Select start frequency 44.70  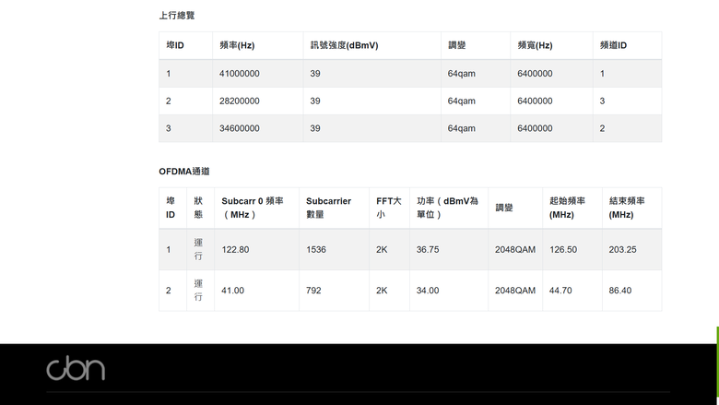[560, 291]
